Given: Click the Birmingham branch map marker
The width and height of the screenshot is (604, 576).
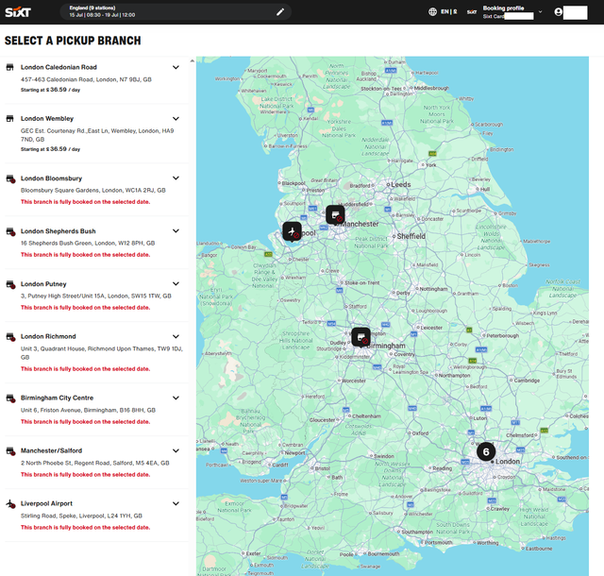Looking at the screenshot, I should click(x=361, y=337).
